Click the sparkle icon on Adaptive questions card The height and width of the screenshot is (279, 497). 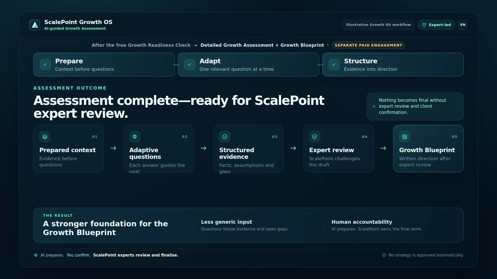135,137
